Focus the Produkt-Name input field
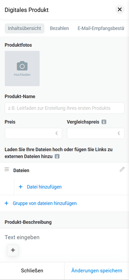This screenshot has width=129, height=280. 64,108
